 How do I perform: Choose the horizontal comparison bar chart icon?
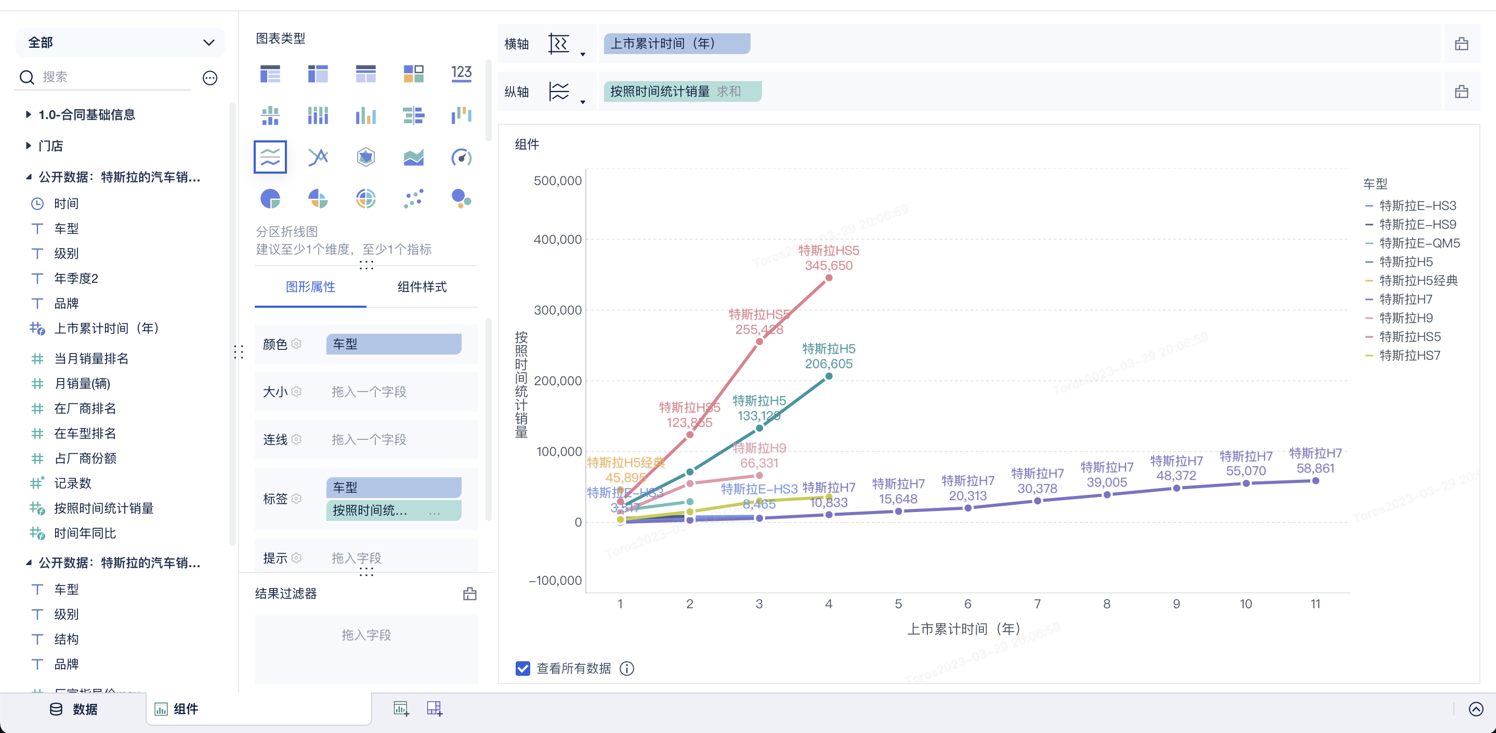coord(413,115)
